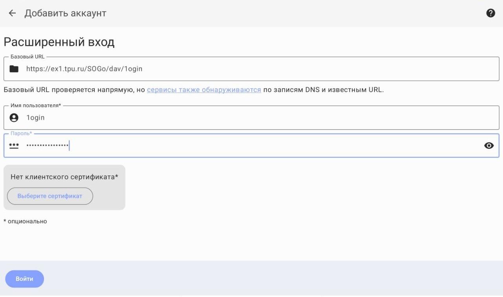Go back using the arrow icon

(x=13, y=13)
